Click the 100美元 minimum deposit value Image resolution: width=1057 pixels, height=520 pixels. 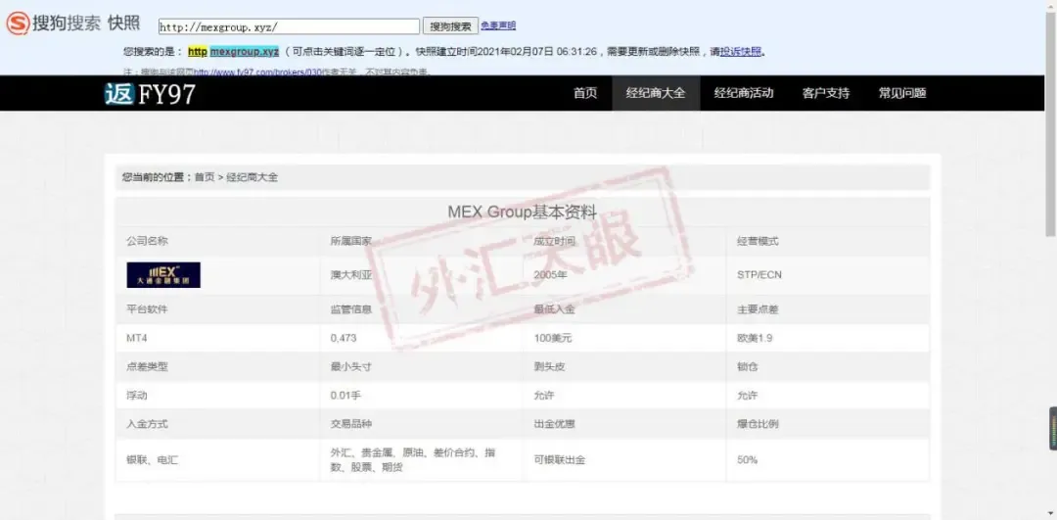[x=553, y=339]
